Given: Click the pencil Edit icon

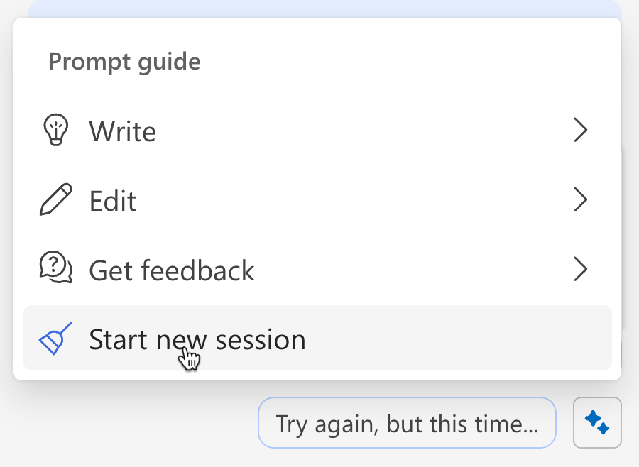Looking at the screenshot, I should pyautogui.click(x=55, y=200).
